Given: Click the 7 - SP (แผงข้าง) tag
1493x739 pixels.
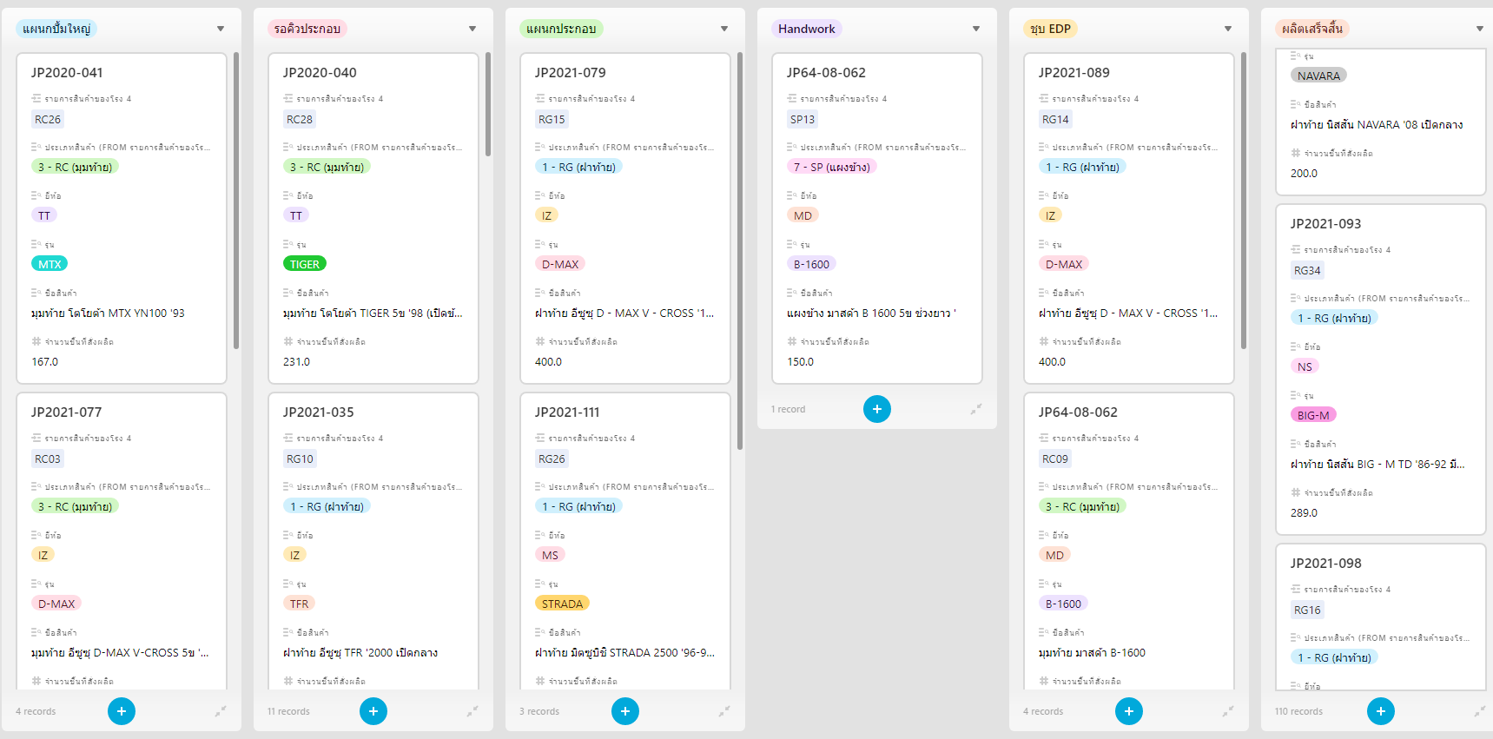Looking at the screenshot, I should (832, 167).
